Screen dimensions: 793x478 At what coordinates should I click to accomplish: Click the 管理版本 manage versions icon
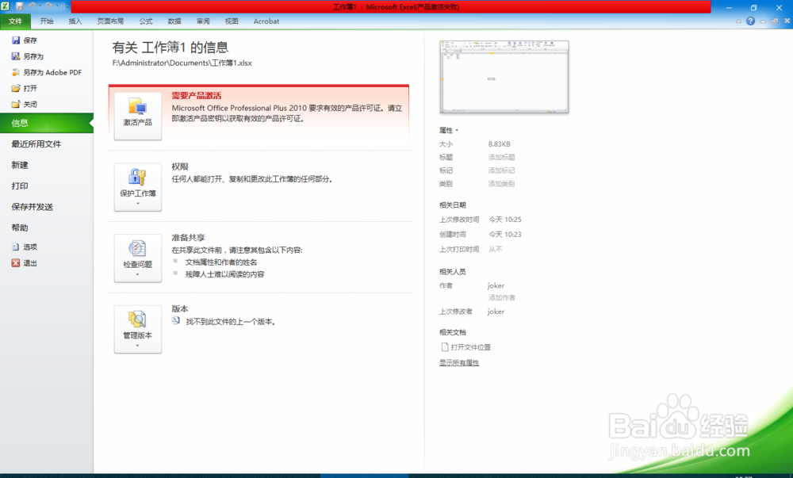pos(137,327)
